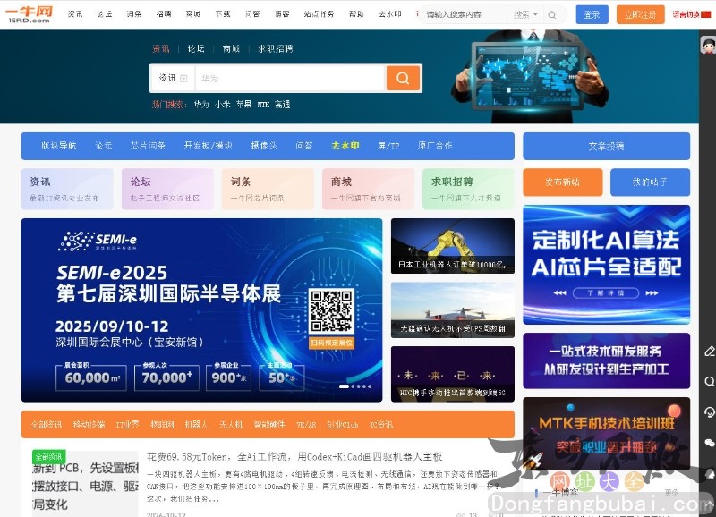Click the orange hero search button
The height and width of the screenshot is (517, 716).
[x=403, y=78]
